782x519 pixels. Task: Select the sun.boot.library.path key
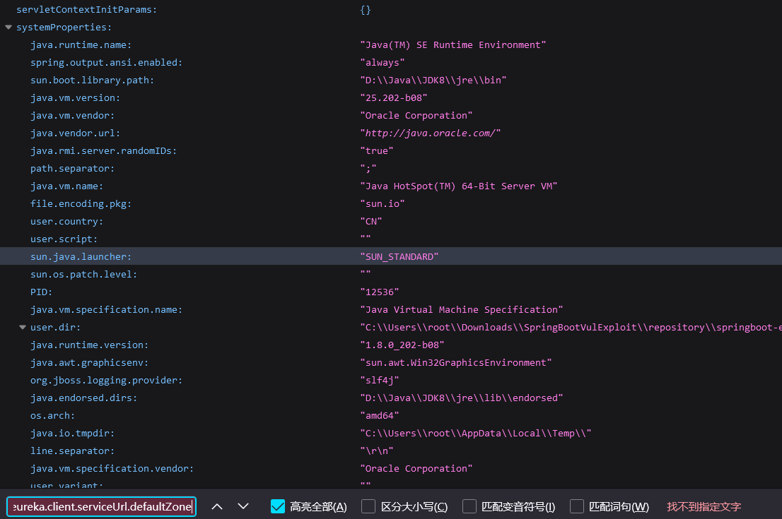pos(92,80)
